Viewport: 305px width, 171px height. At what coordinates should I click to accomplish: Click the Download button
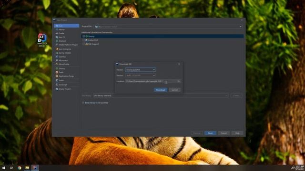(161, 90)
